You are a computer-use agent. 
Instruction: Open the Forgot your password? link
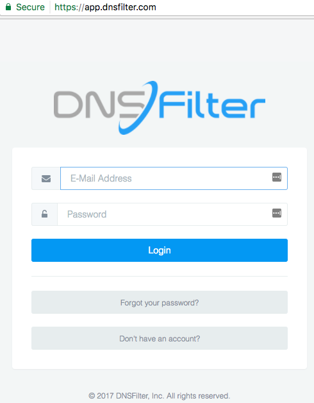coord(160,302)
